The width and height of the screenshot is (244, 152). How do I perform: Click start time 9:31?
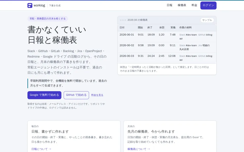[x=141, y=56]
